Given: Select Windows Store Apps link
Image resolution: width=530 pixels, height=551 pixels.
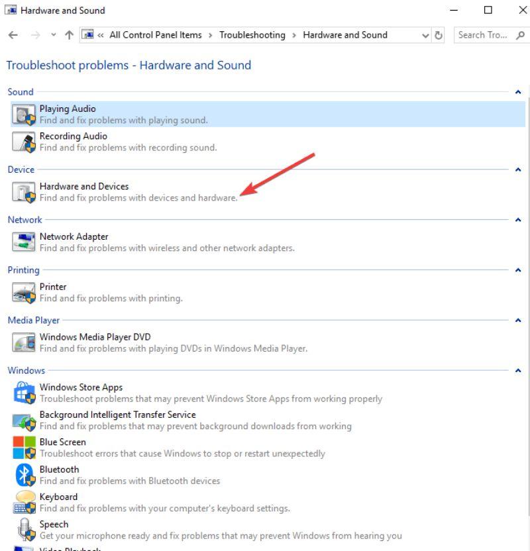Looking at the screenshot, I should click(x=81, y=387).
